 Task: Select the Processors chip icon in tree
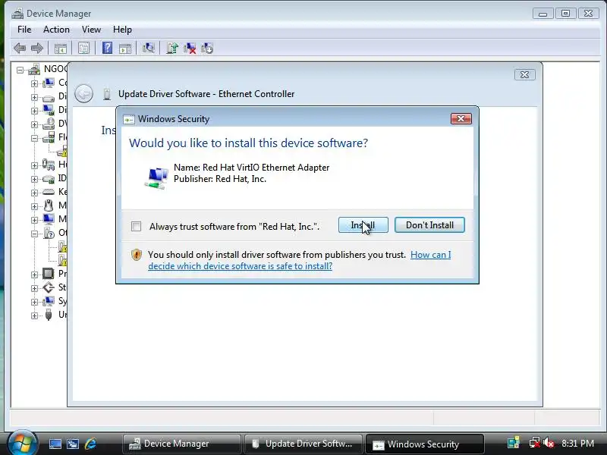pyautogui.click(x=49, y=274)
